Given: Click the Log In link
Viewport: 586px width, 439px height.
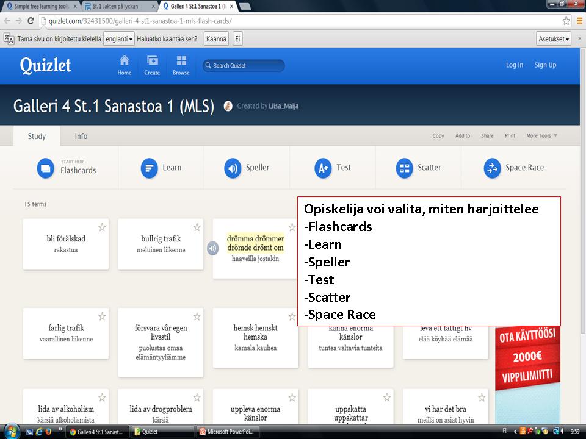Looking at the screenshot, I should tap(514, 65).
